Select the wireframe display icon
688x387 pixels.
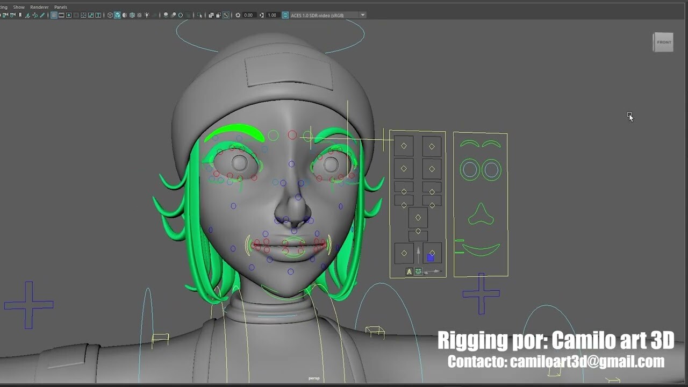(x=110, y=15)
